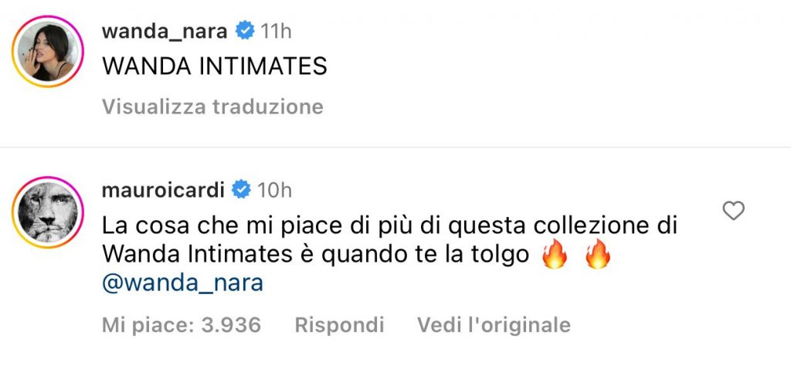
Task: Open the Mi piace: 3.936 likes list
Action: pos(182,325)
